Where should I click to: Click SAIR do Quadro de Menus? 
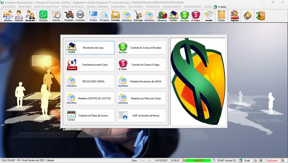pos(141,115)
